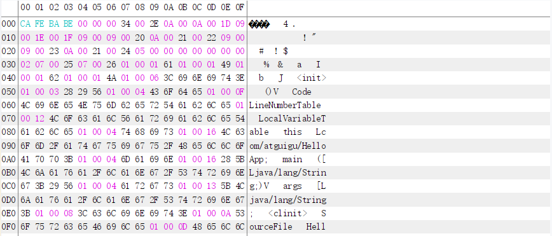Select the <clinit> ASCII text

click(287, 213)
